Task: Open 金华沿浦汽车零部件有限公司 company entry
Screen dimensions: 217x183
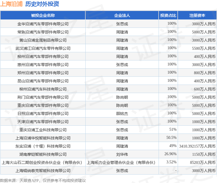Action: 43,24
